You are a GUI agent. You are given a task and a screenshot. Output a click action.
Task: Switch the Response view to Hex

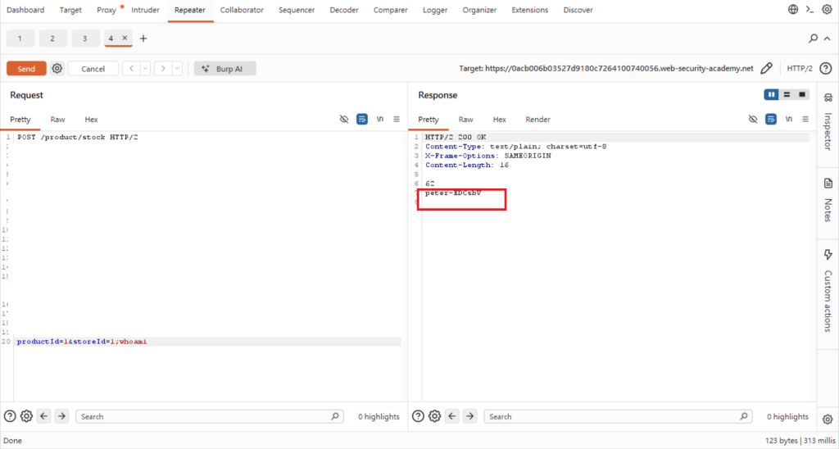[500, 120]
